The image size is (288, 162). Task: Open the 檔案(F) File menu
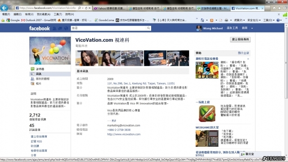click(6, 14)
